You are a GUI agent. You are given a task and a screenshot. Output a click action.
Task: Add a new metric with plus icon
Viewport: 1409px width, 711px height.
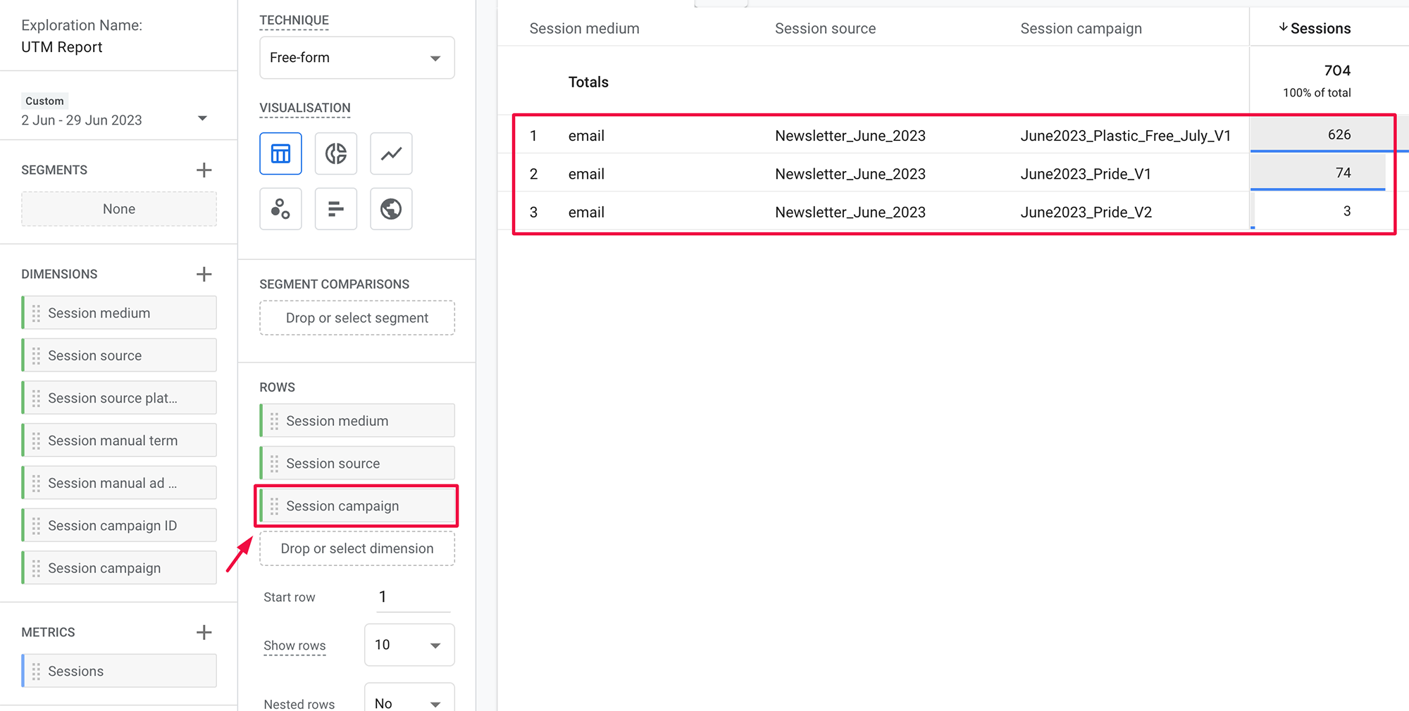pos(204,632)
